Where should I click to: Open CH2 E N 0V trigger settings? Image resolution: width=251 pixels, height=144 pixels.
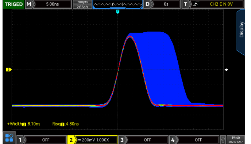pyautogui.click(x=221, y=4)
